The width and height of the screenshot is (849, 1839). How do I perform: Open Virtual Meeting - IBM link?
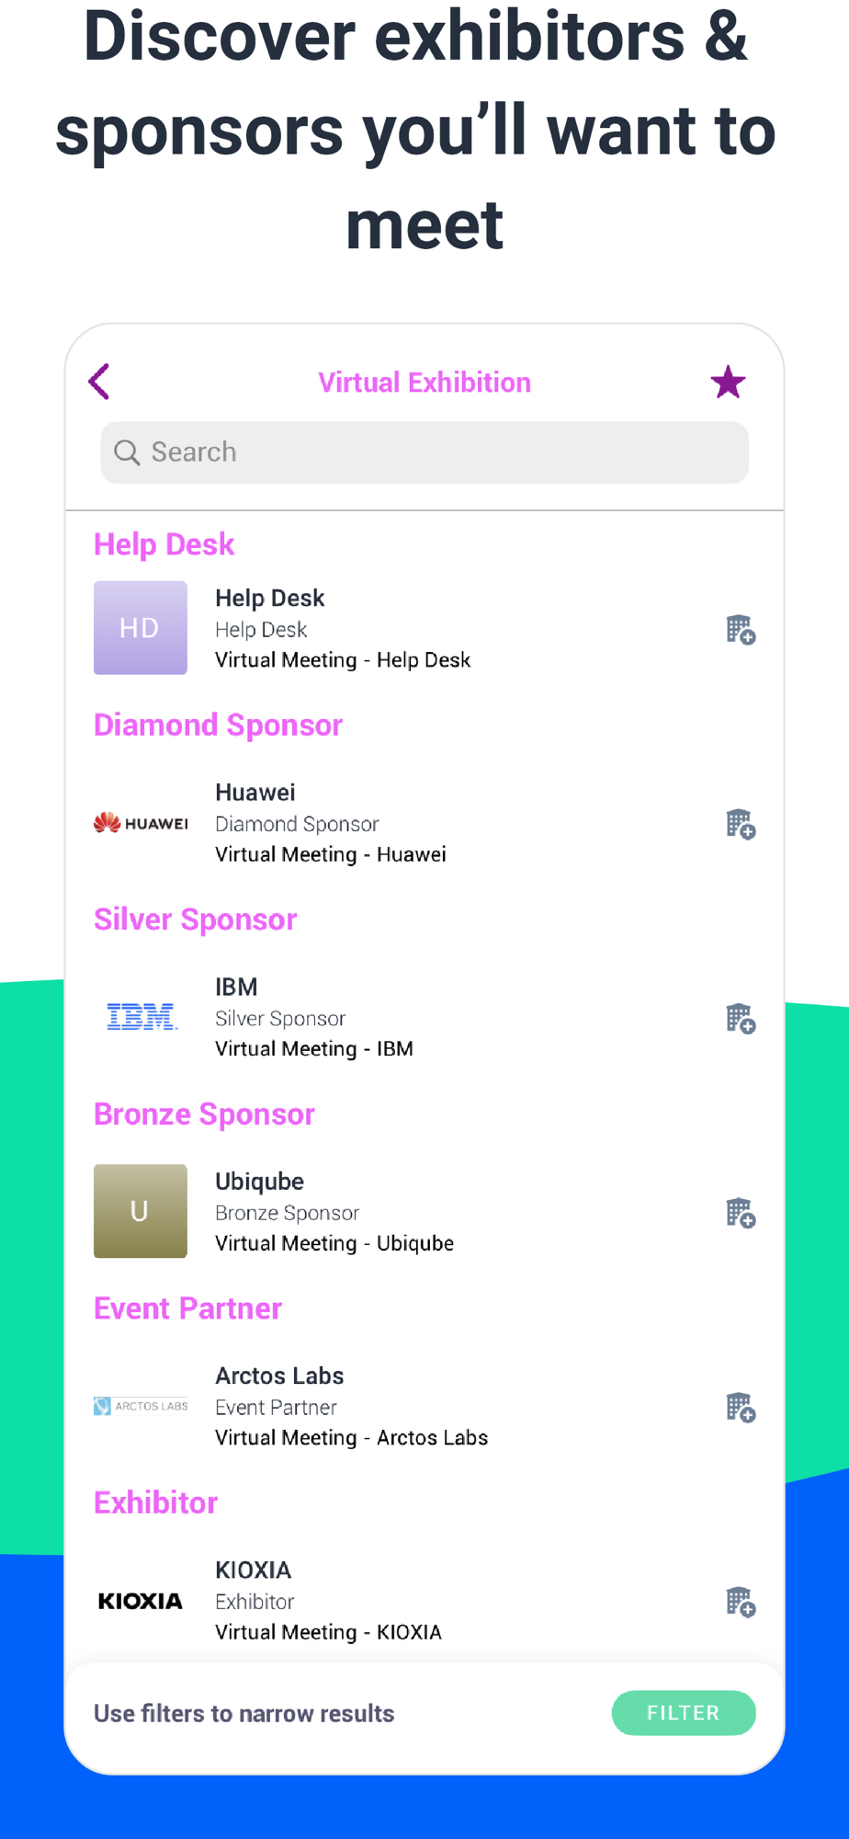coord(314,1049)
